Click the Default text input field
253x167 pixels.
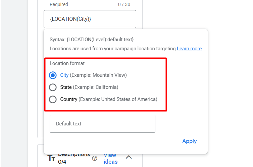[x=102, y=124]
